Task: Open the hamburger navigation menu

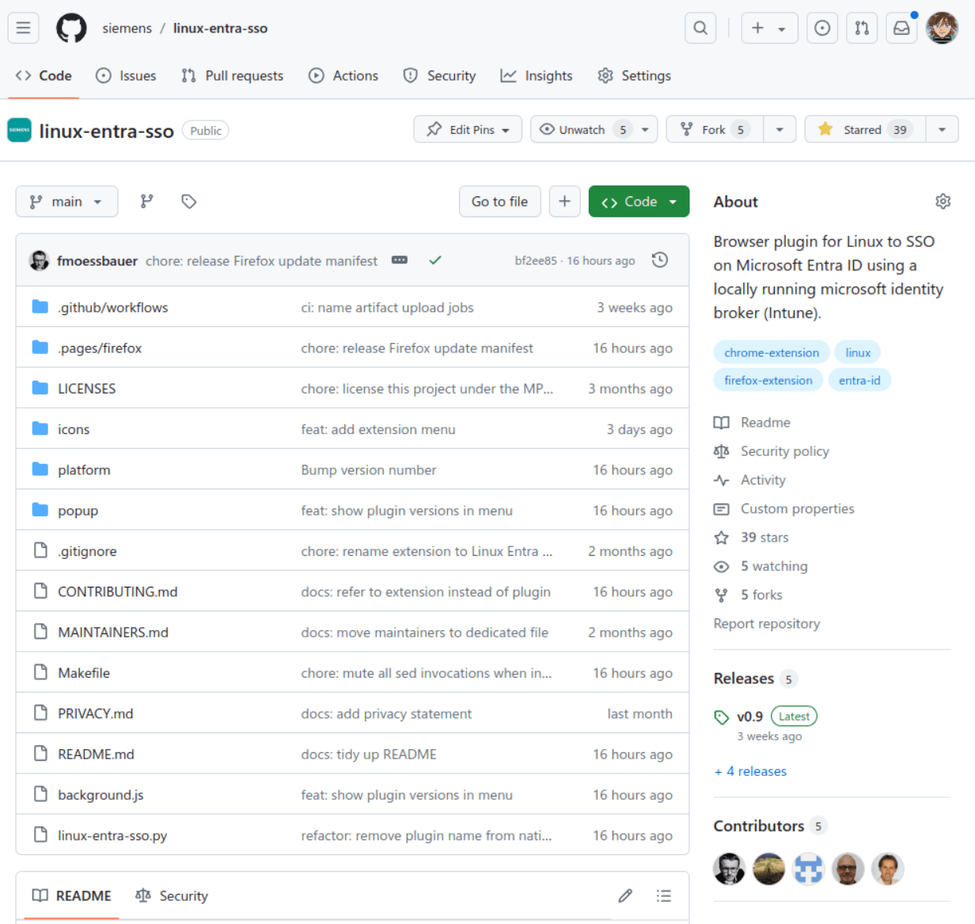Action: 24,29
